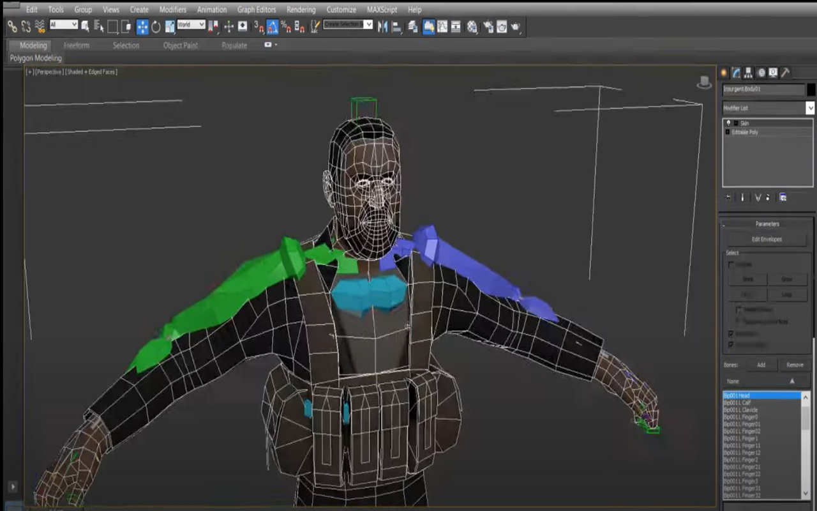
Task: Enable the Vertices checkbox under Select
Action: [x=731, y=264]
